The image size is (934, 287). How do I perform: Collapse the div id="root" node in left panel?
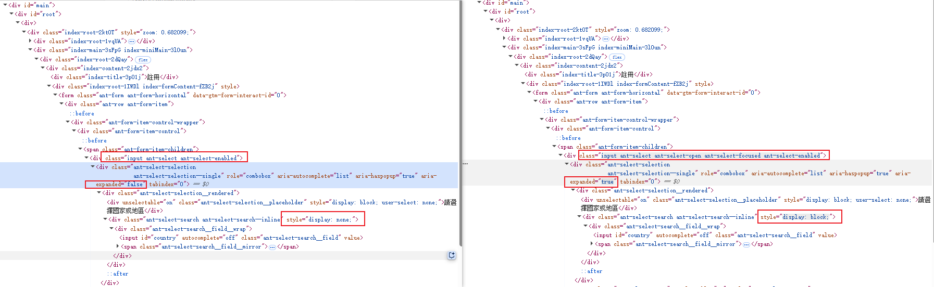tap(11, 14)
